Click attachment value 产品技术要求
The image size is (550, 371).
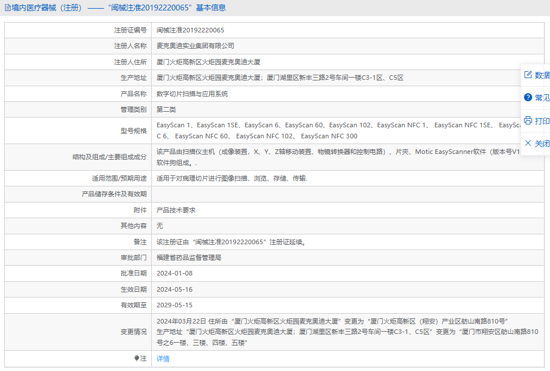point(176,211)
